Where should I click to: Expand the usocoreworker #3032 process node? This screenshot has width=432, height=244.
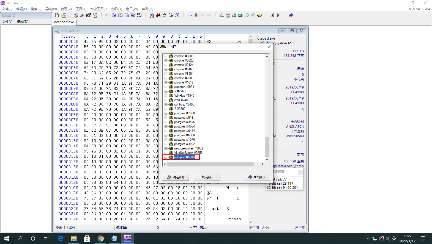(166, 148)
